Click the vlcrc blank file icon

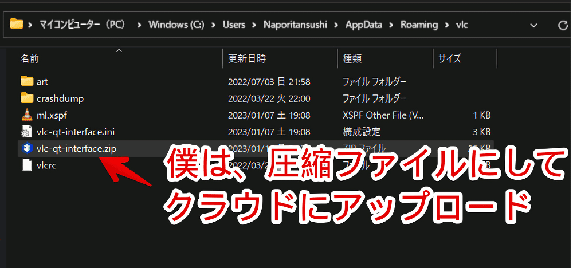(x=27, y=165)
